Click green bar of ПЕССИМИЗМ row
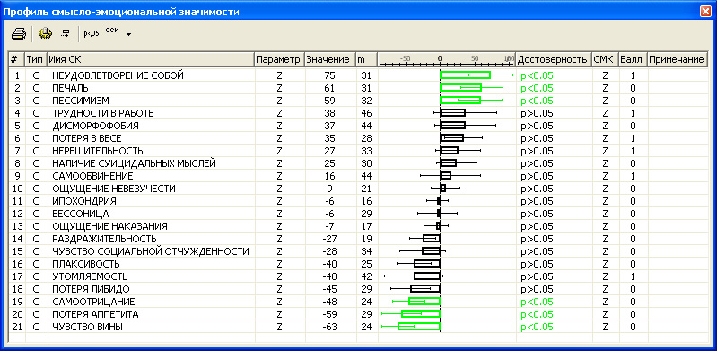 [460, 101]
